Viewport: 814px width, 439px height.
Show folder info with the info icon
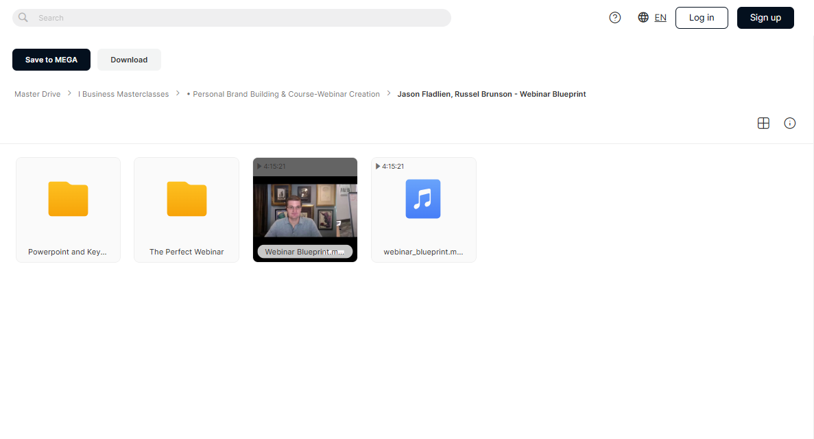pos(789,123)
